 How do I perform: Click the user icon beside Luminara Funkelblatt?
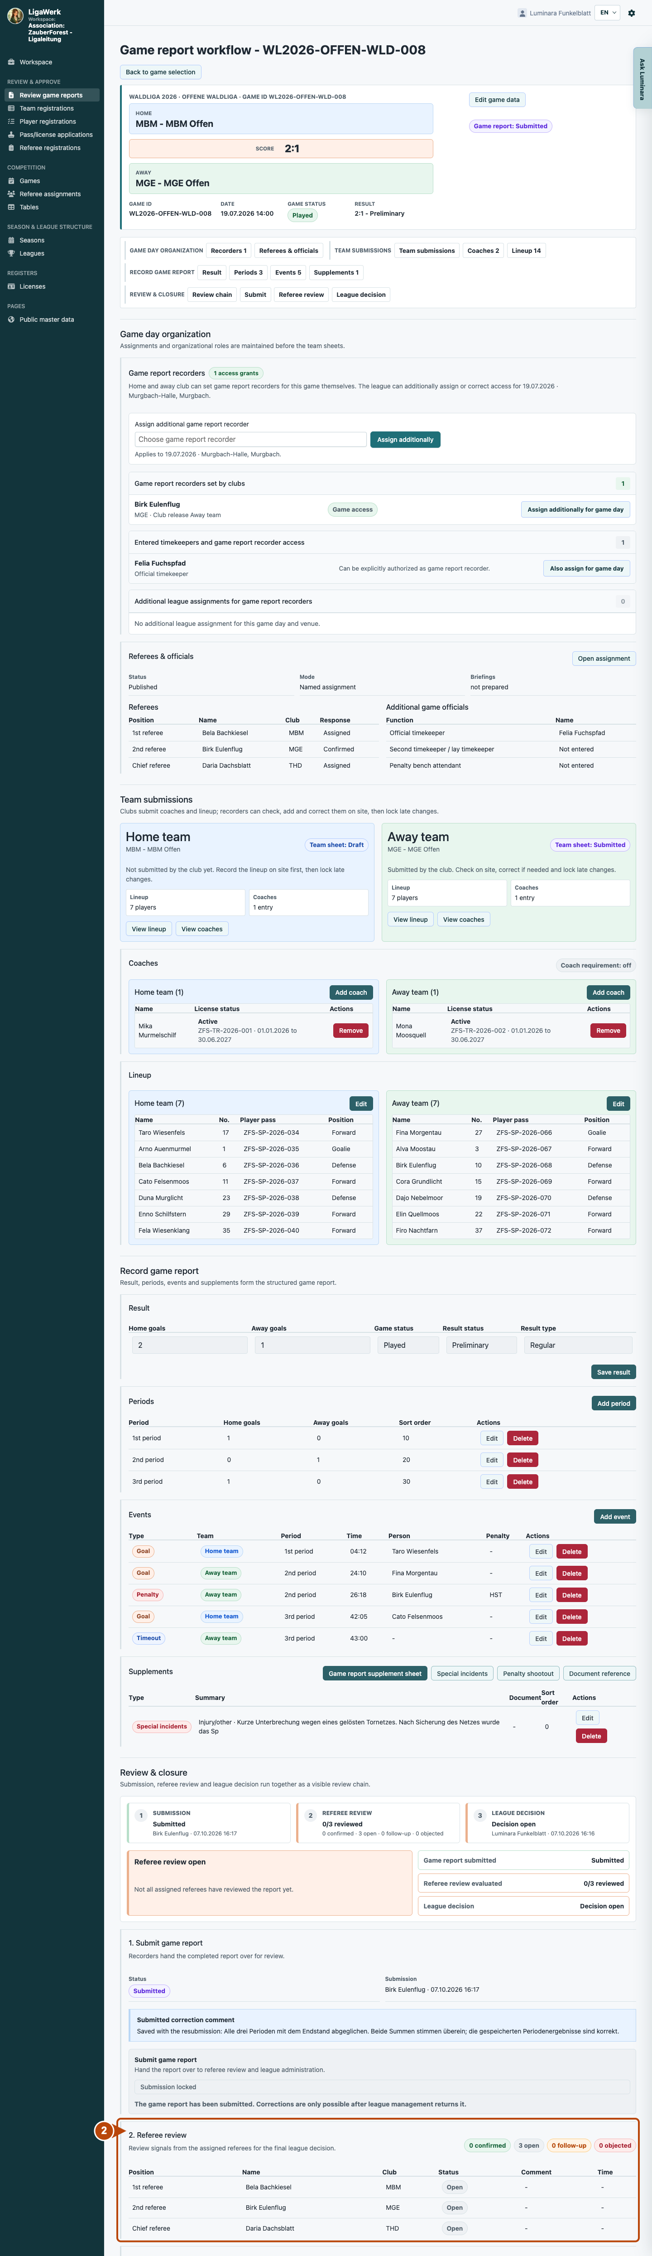pos(523,13)
